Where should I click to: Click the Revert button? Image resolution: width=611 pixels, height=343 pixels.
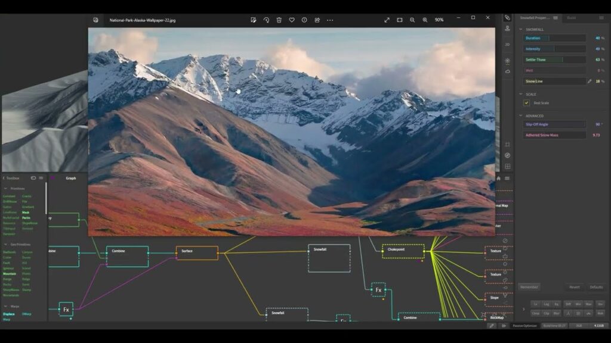pyautogui.click(x=575, y=287)
